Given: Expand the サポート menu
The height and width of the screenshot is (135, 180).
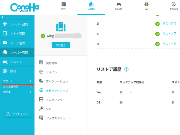Looking at the screenshot, I should [17, 81].
